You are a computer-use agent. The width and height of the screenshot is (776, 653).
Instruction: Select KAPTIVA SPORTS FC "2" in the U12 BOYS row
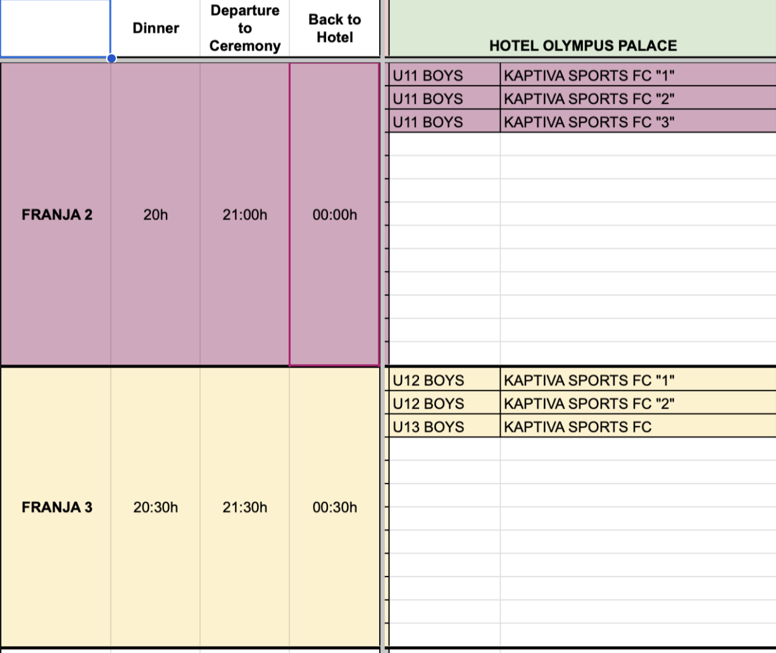638,404
